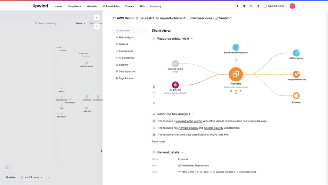Select Overview in side navigation

(x=130, y=30)
